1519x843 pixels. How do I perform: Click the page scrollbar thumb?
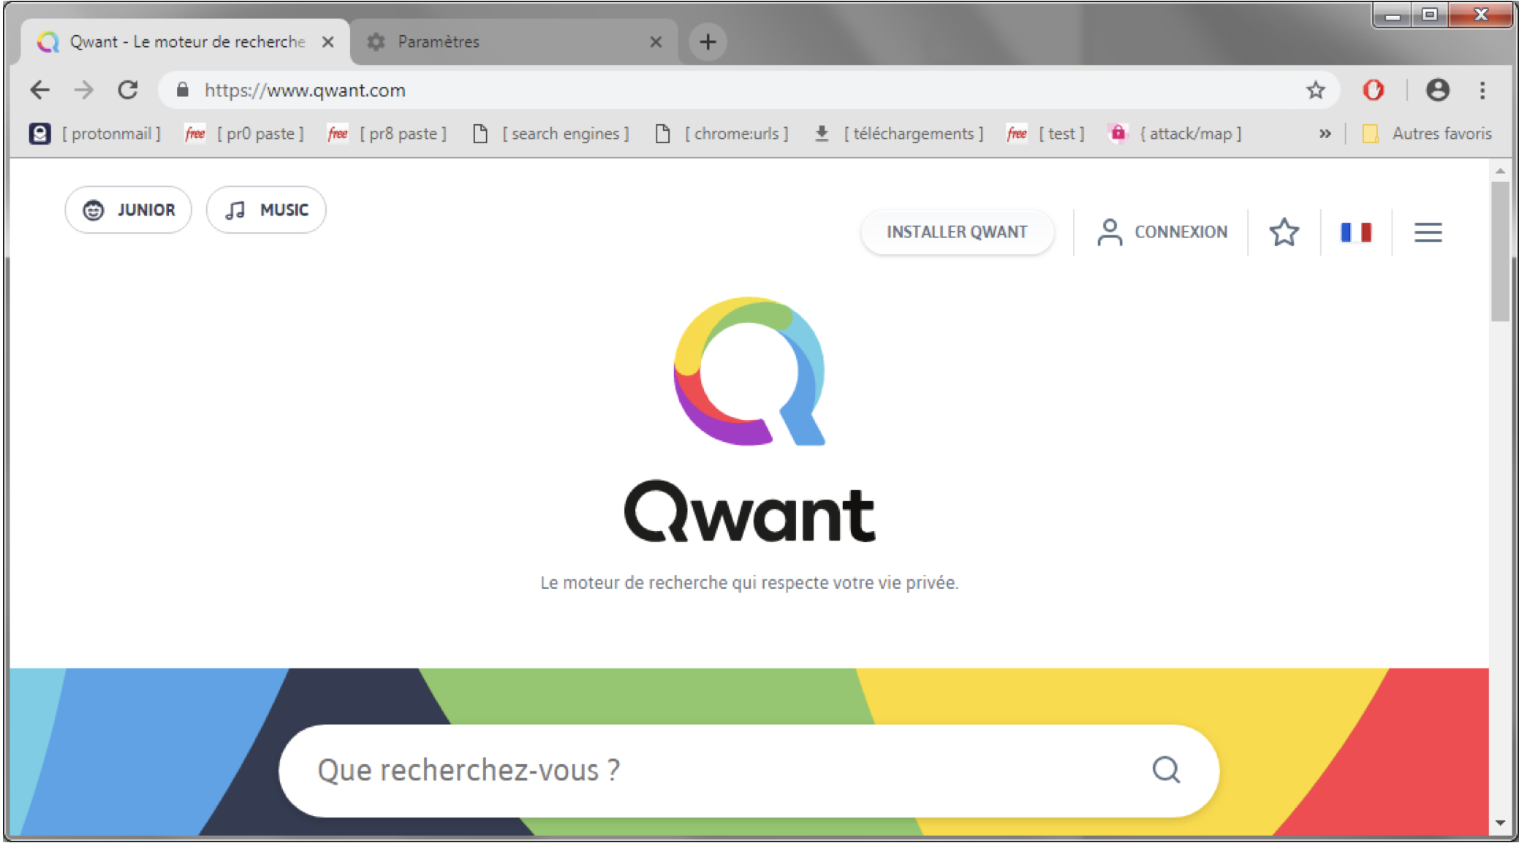click(1500, 251)
